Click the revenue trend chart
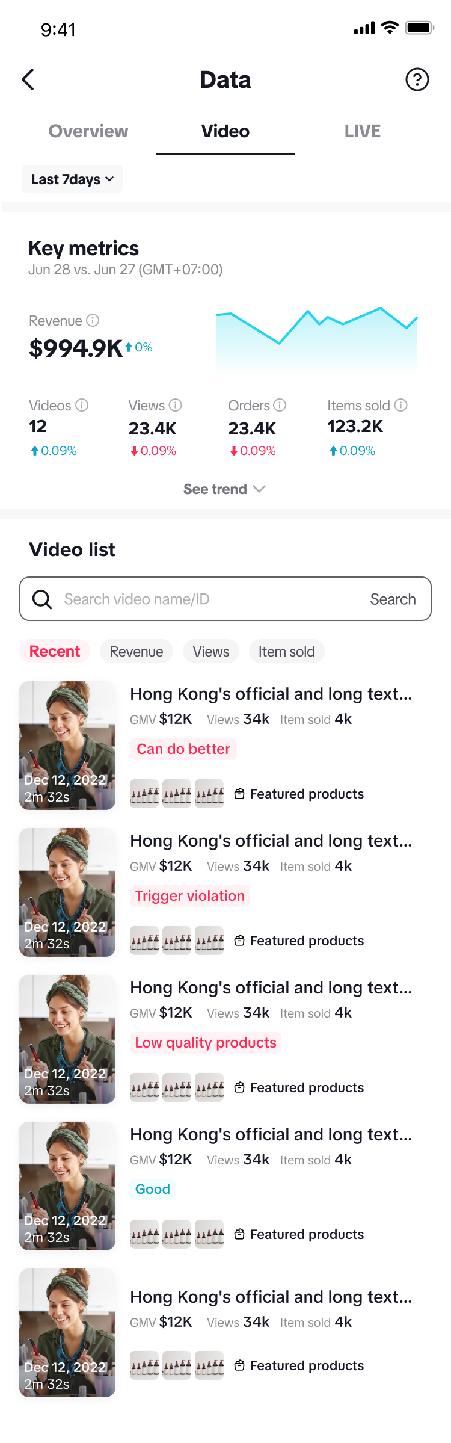 pos(316,340)
